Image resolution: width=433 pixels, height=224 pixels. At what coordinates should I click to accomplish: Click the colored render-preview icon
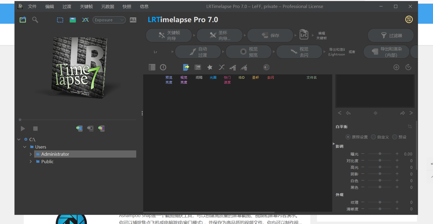(101, 129)
